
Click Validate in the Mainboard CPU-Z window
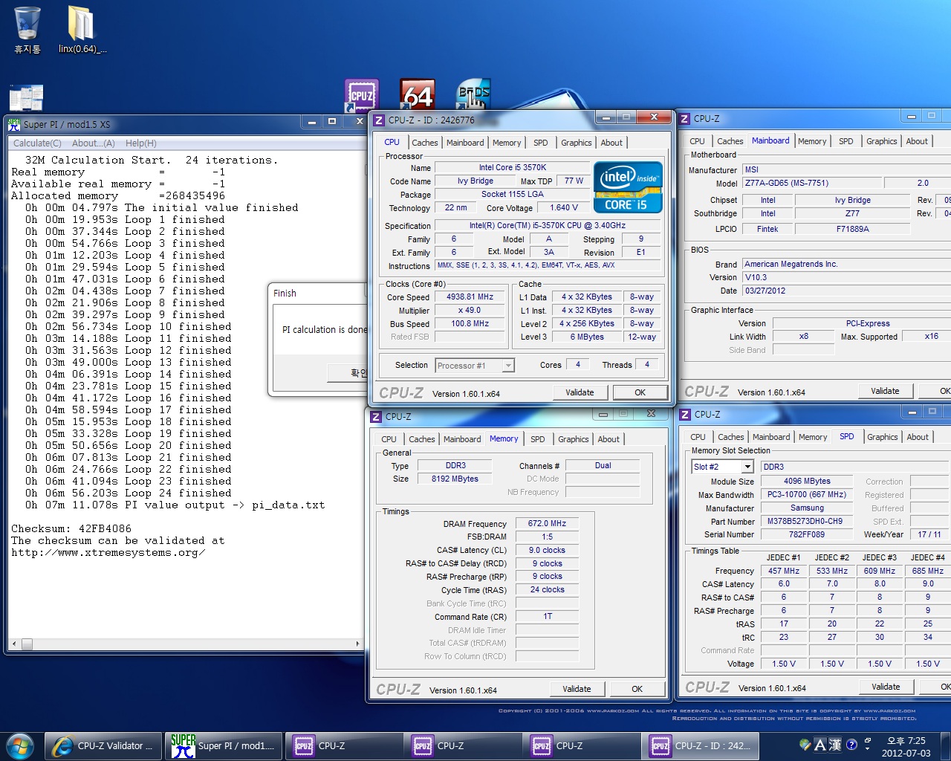(x=885, y=391)
